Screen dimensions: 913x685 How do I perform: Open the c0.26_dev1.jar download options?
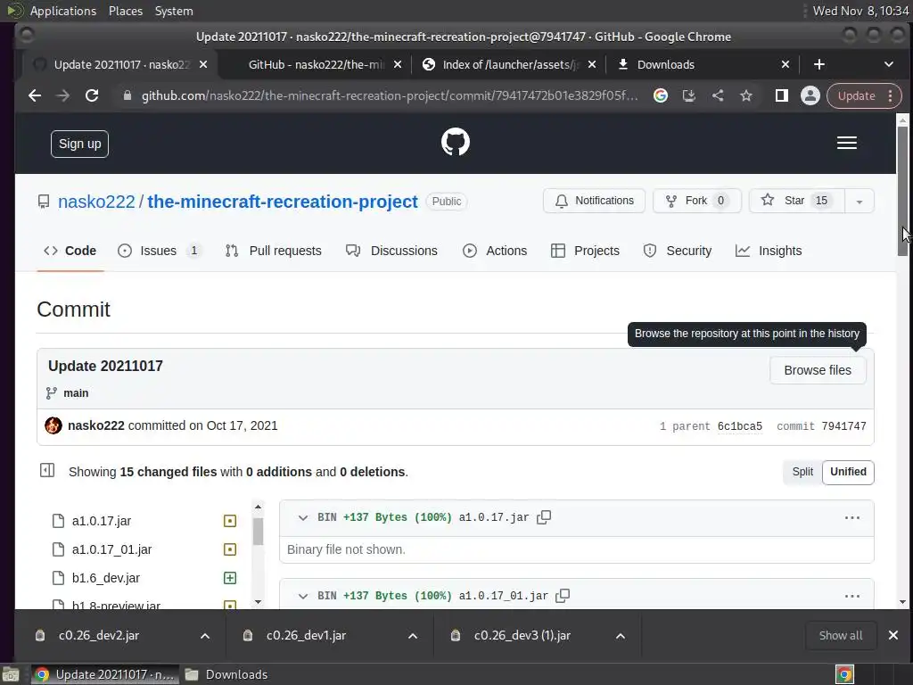[413, 635]
